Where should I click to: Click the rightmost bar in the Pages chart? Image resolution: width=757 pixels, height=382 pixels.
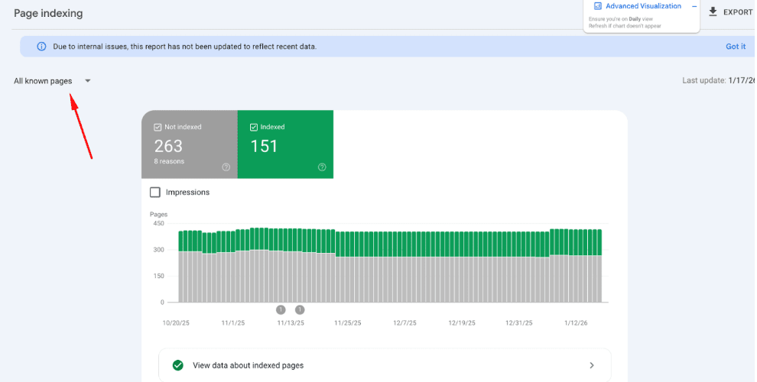(x=598, y=266)
